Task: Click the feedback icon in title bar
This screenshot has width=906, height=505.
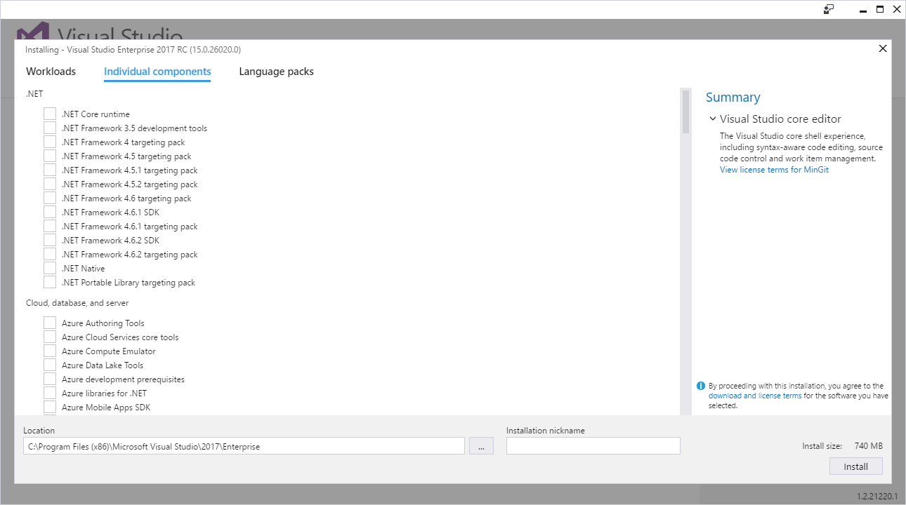Action: point(829,9)
